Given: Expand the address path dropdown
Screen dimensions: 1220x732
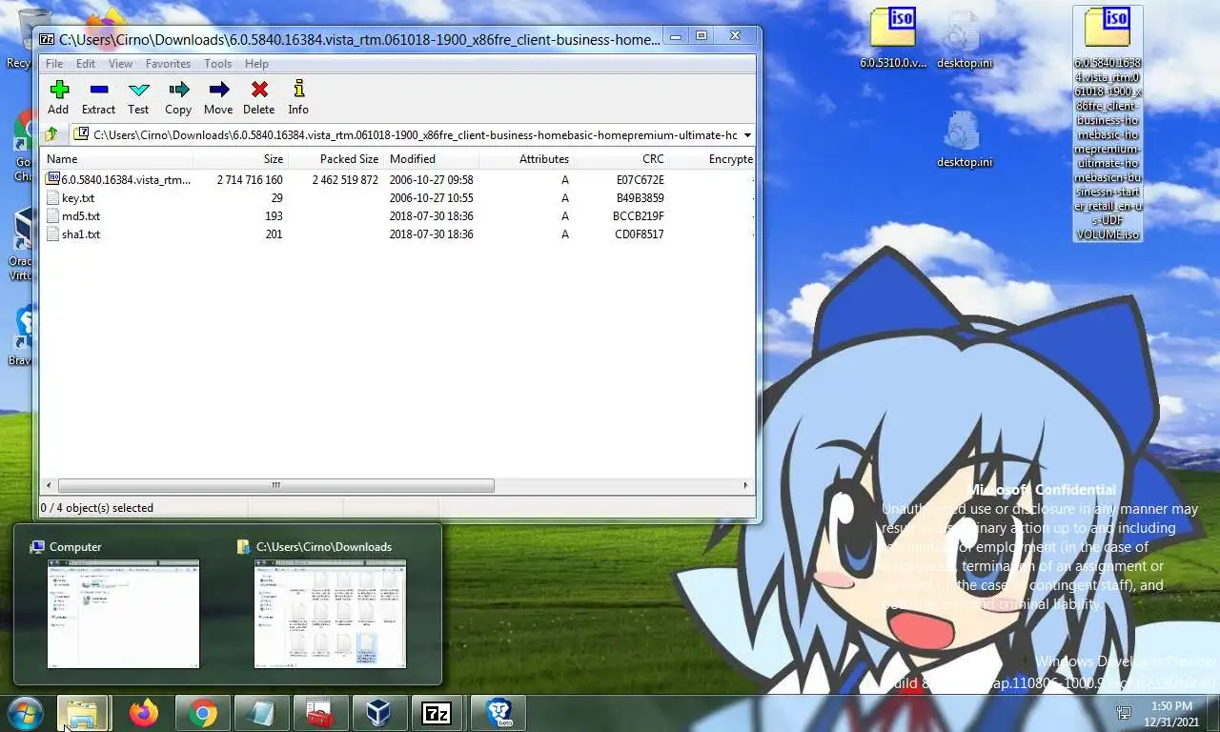Looking at the screenshot, I should point(747,135).
